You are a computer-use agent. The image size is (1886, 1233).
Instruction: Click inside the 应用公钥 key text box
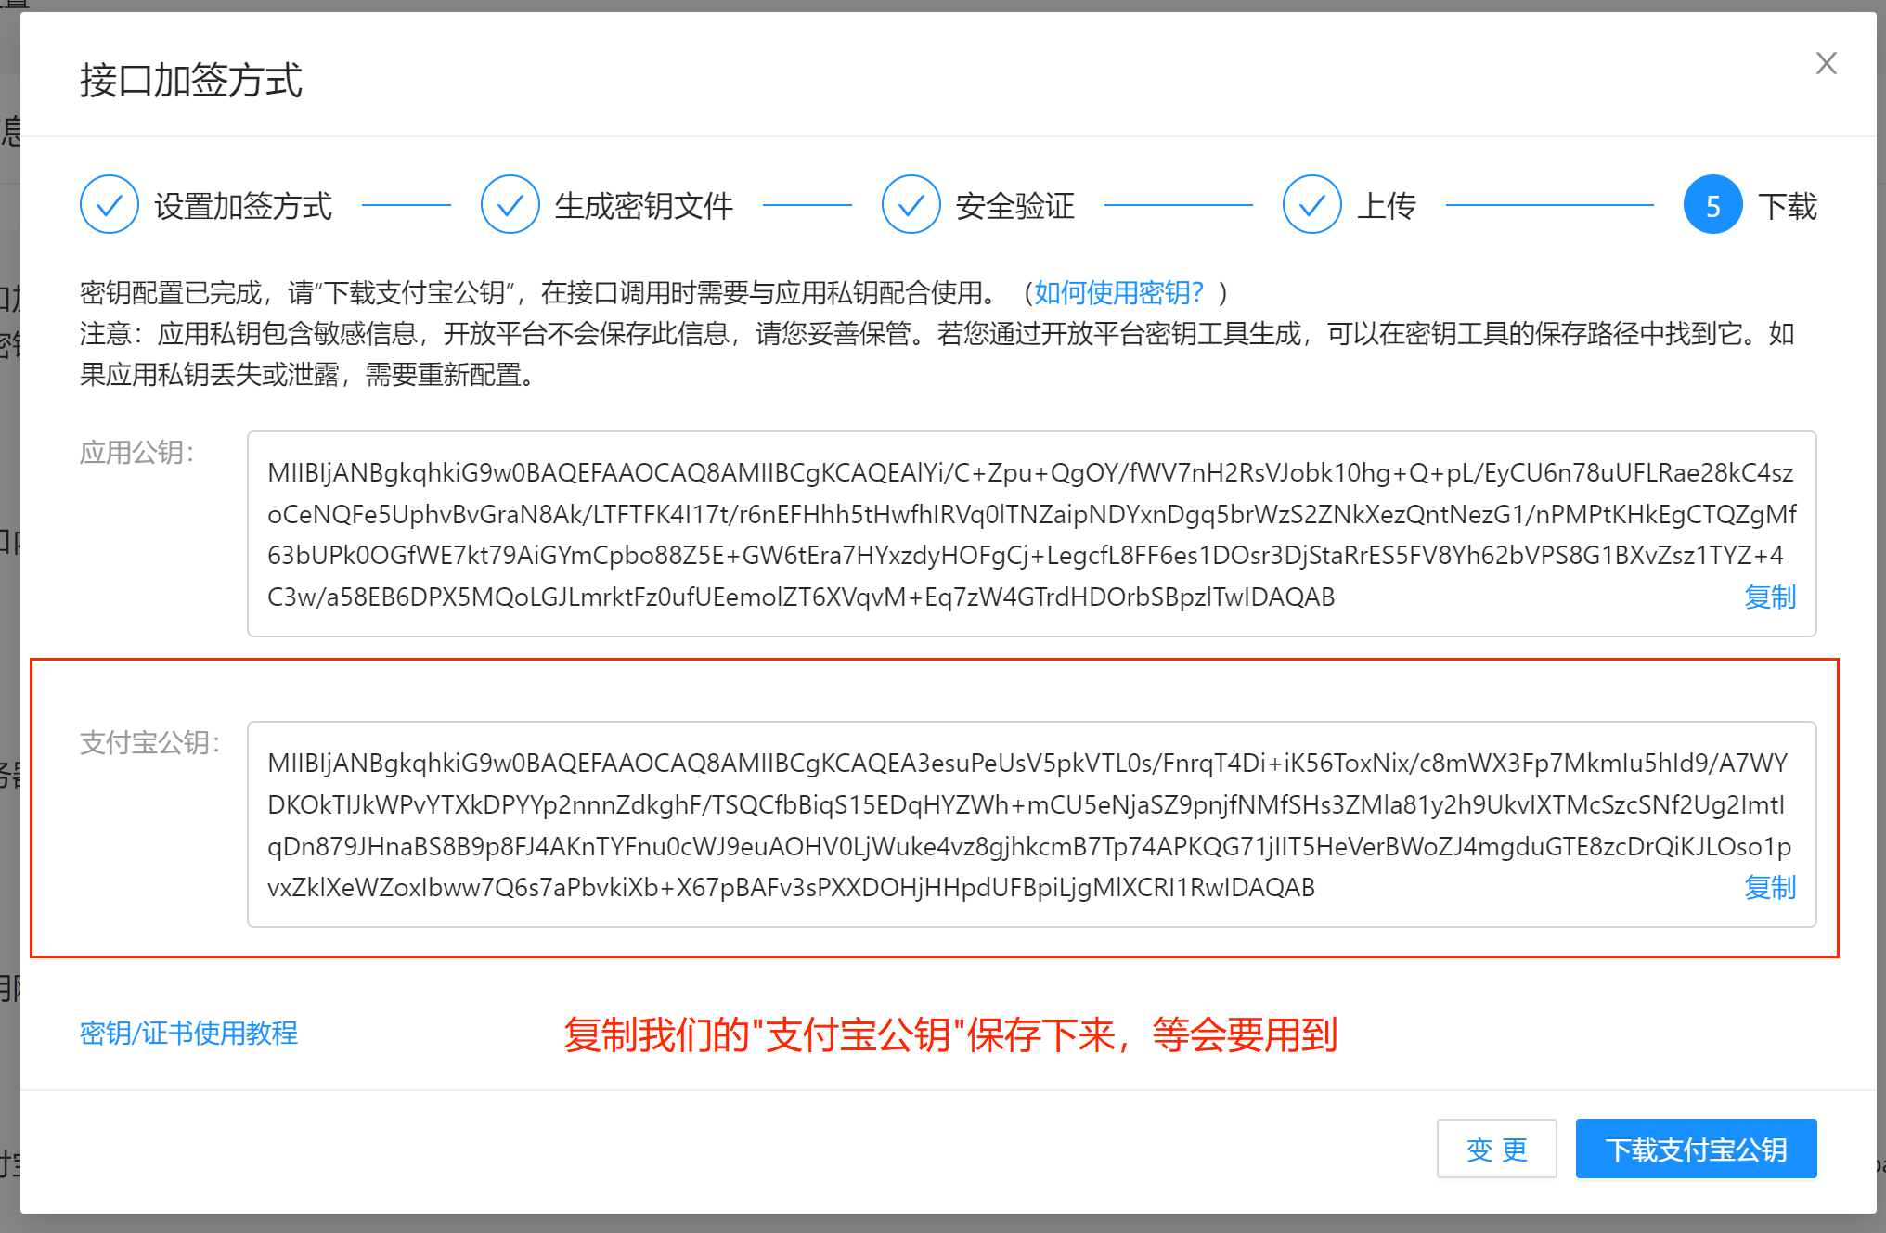(1031, 533)
